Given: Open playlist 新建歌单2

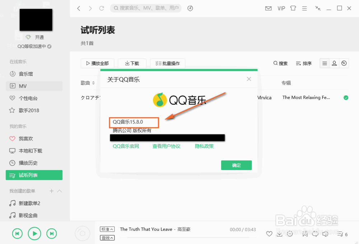Looking at the screenshot, I should [x=34, y=203].
